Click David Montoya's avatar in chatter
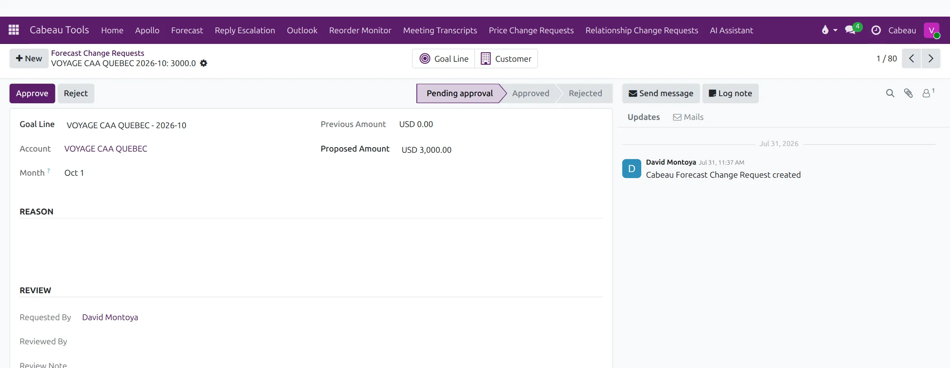This screenshot has height=368, width=950. [x=631, y=169]
